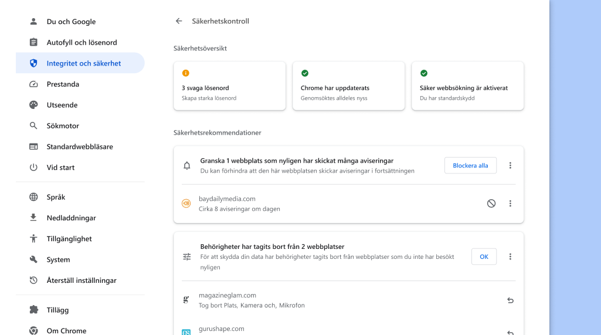Click the download icon for Nedladdningar

[x=34, y=217]
